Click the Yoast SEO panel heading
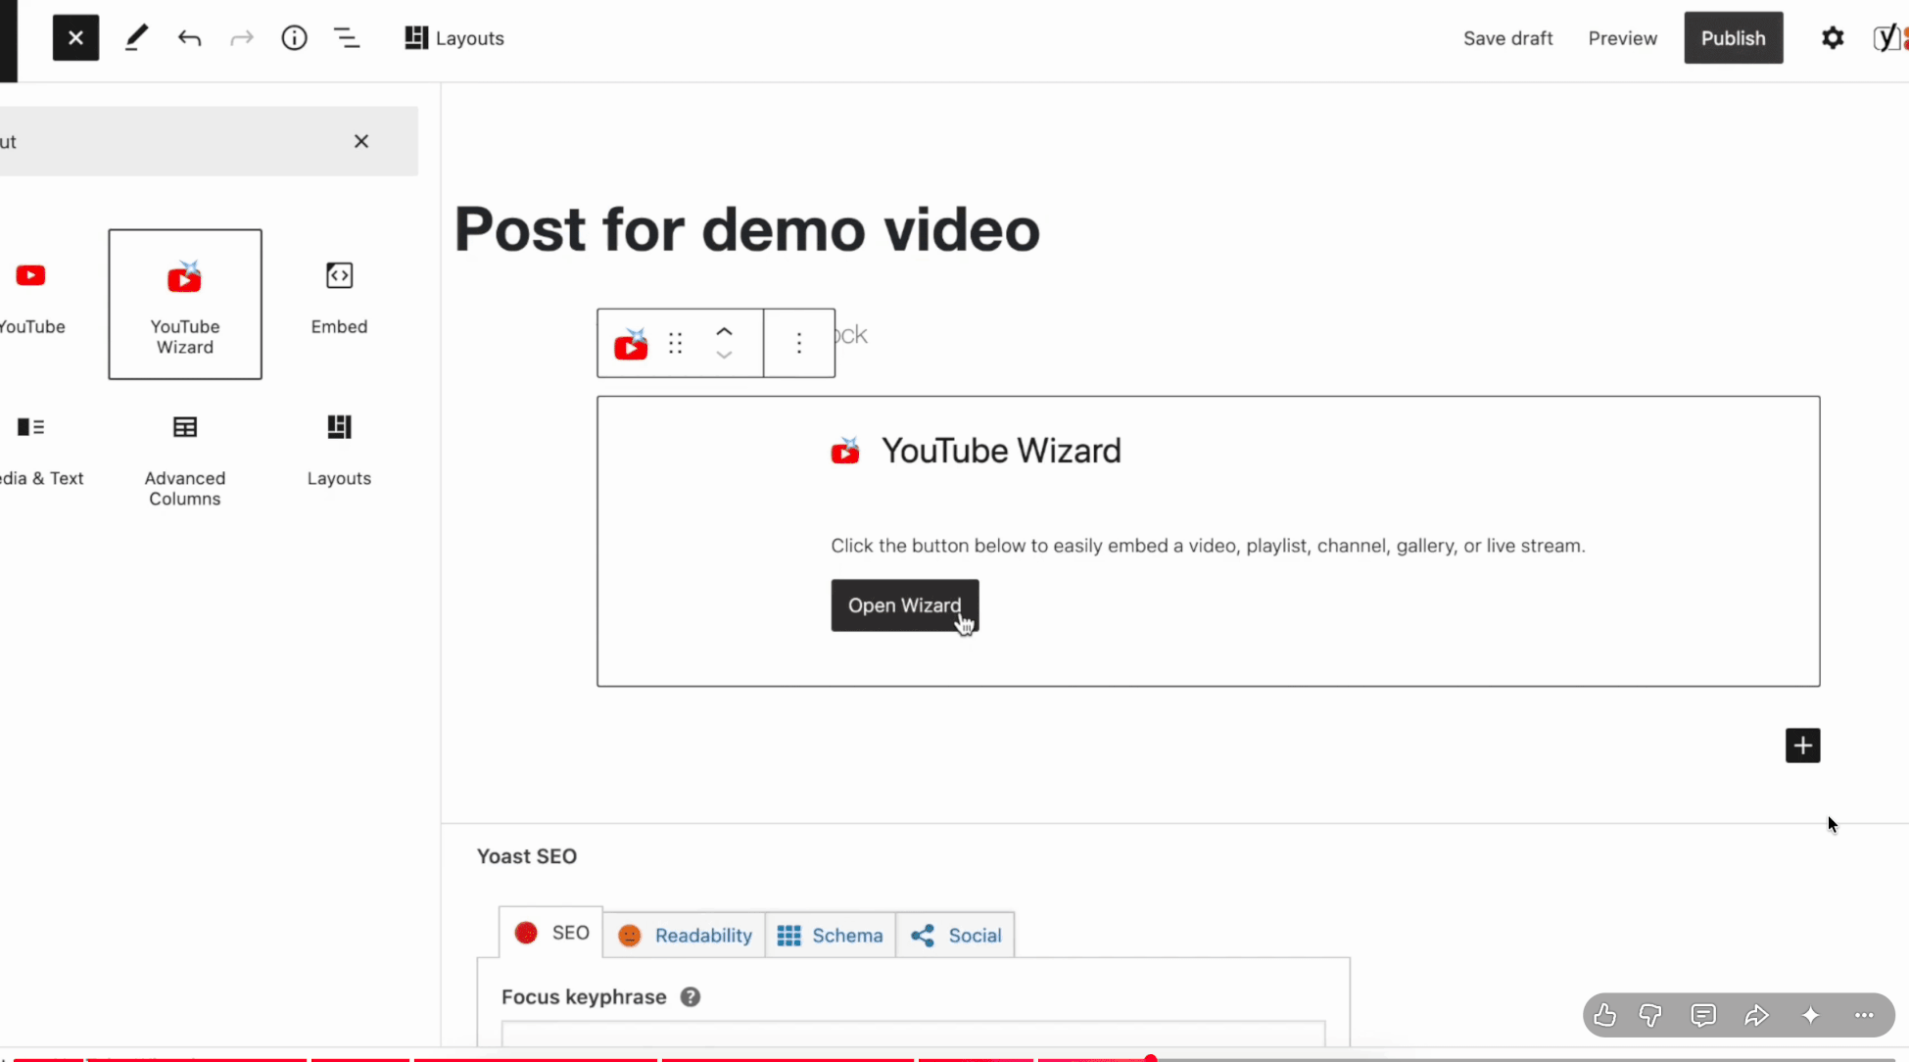 pyautogui.click(x=526, y=856)
